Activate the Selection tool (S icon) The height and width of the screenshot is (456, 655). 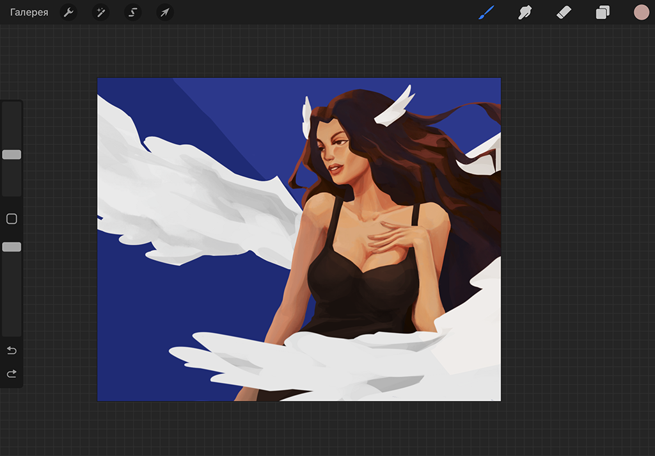[132, 12]
